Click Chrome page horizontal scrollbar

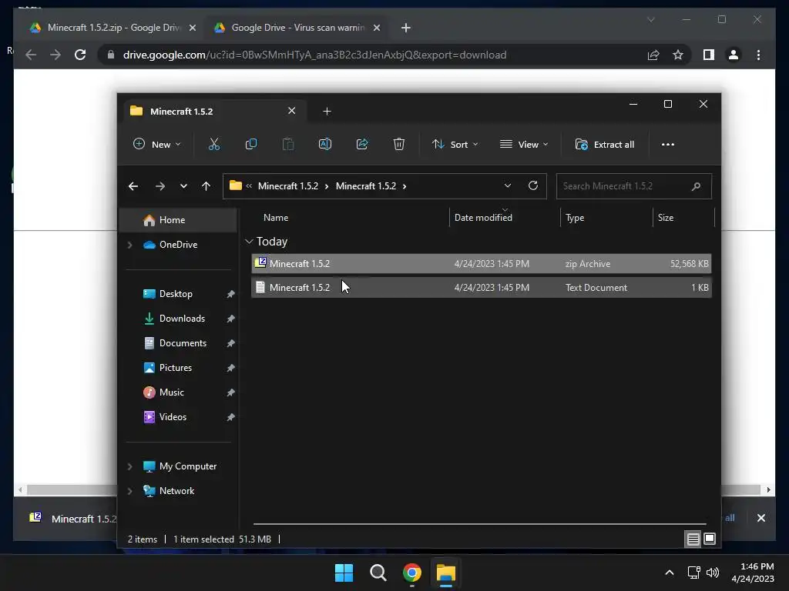(x=394, y=489)
